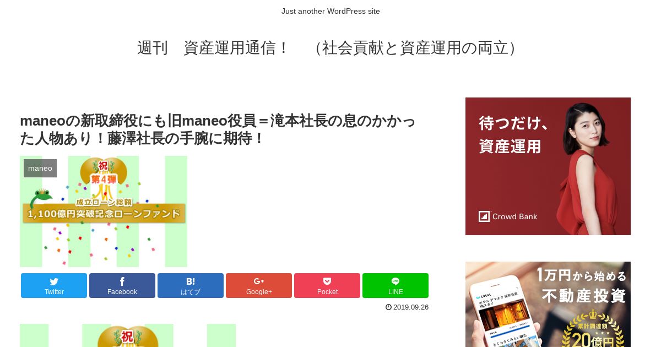Click the publication date 2019.09.26
Image resolution: width=661 pixels, height=347 pixels.
pyautogui.click(x=411, y=307)
